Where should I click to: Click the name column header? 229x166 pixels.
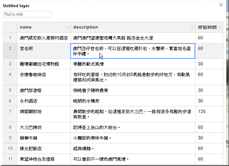44,27
